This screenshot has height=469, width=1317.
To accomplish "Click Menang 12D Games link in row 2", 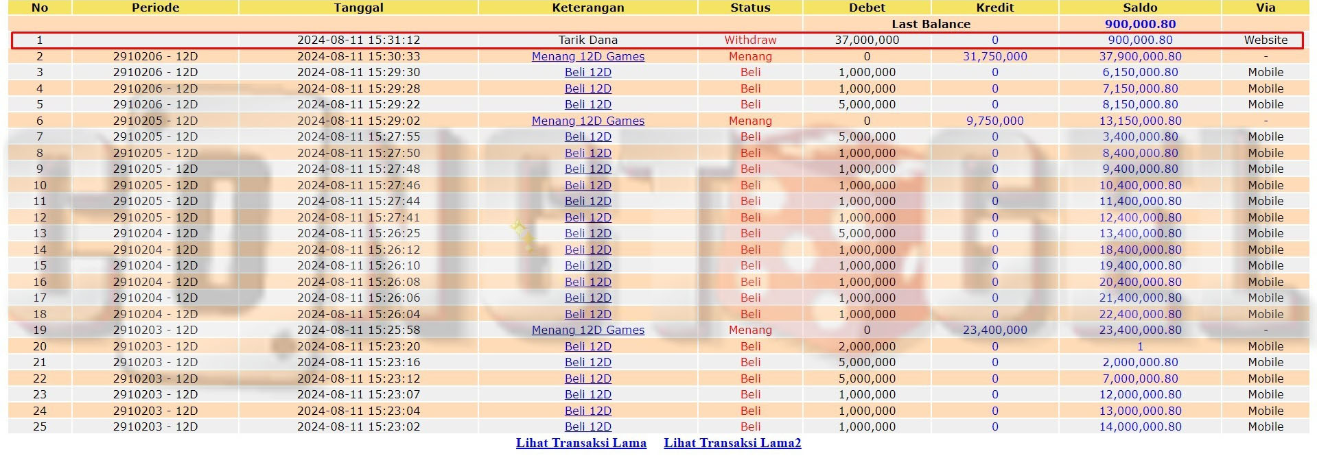I will 587,56.
